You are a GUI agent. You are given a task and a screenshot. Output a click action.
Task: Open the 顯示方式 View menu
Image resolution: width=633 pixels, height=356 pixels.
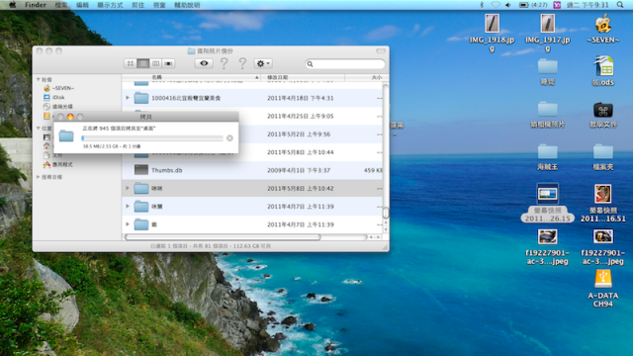tap(110, 5)
